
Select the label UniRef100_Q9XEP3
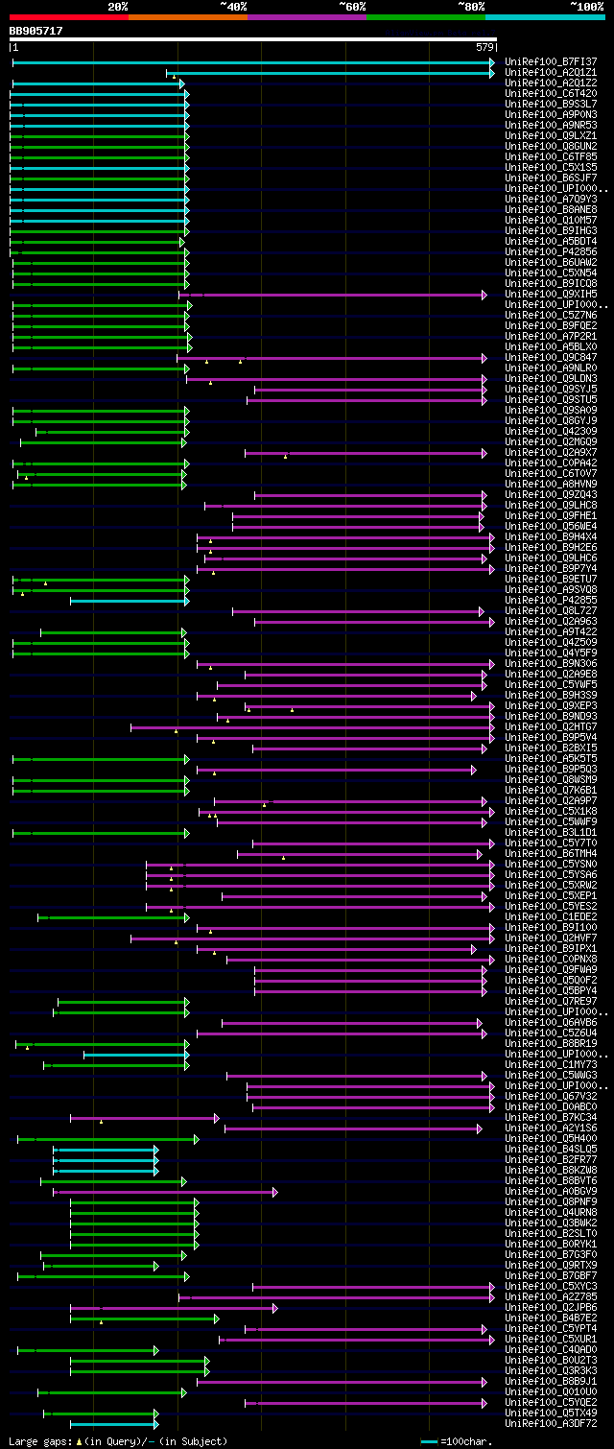point(551,705)
